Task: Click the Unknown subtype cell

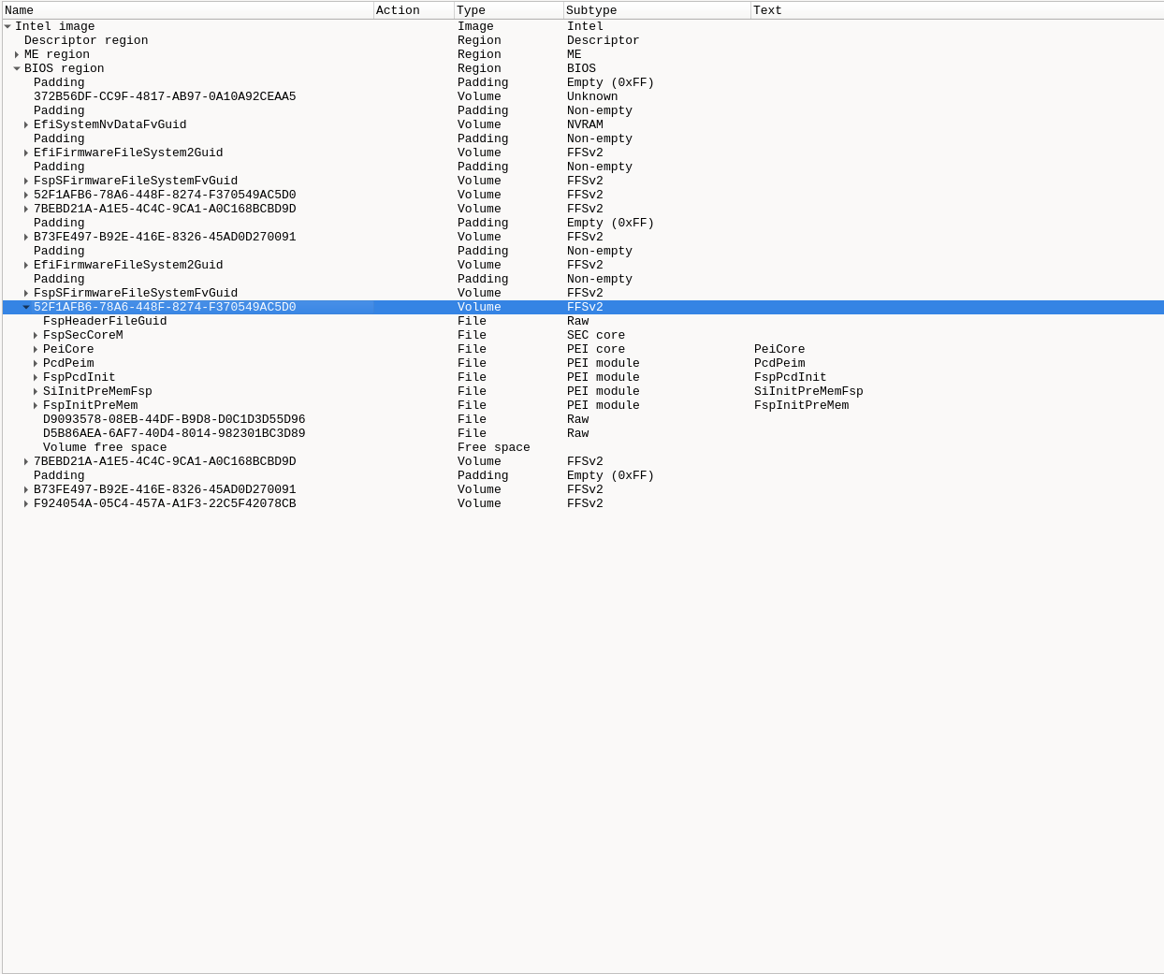Action: click(x=592, y=96)
